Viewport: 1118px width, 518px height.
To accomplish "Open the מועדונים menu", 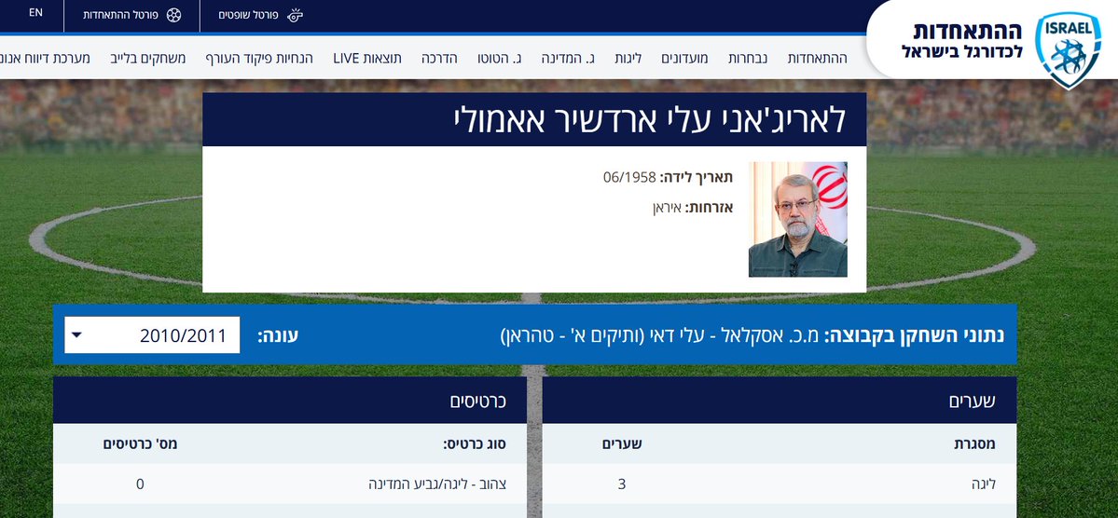I will (x=684, y=59).
